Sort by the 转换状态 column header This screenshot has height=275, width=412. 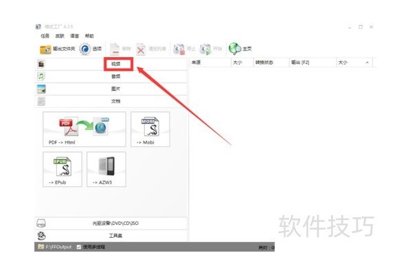click(271, 63)
